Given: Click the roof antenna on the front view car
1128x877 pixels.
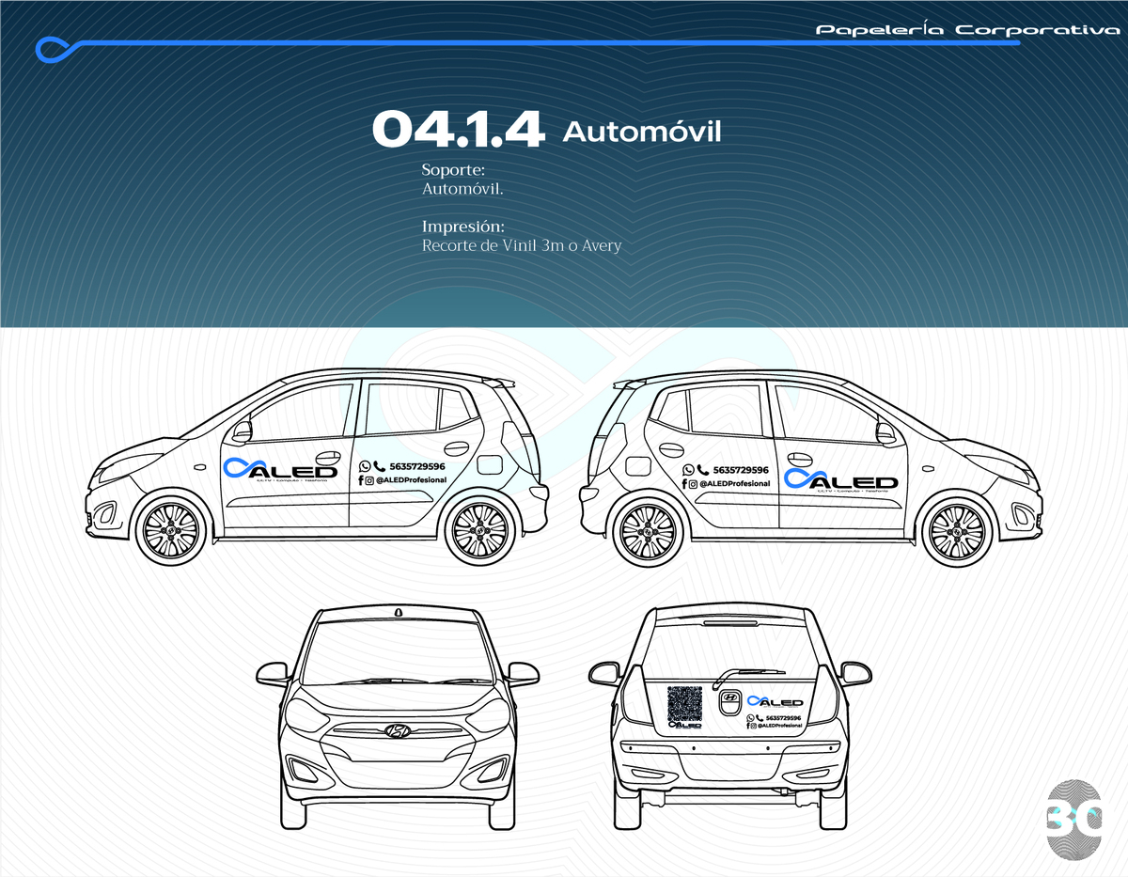Looking at the screenshot, I should (399, 612).
